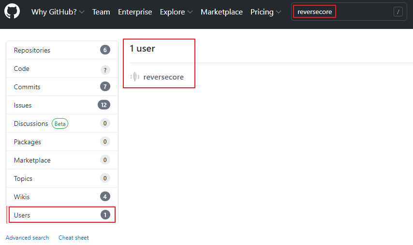413x245 pixels.
Task: Click the Issues count badge 12
Action: coord(104,105)
